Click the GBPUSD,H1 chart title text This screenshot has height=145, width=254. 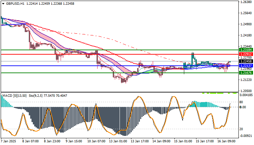coord(15,4)
